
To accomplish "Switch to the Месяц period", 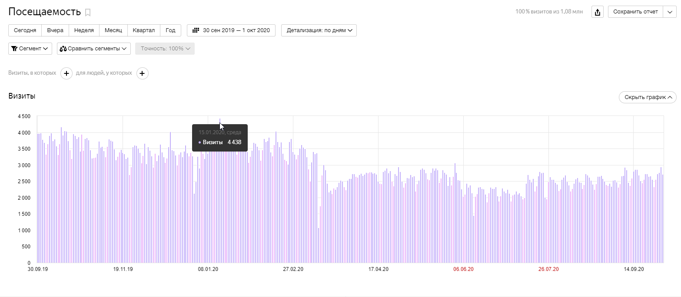I will tap(113, 30).
